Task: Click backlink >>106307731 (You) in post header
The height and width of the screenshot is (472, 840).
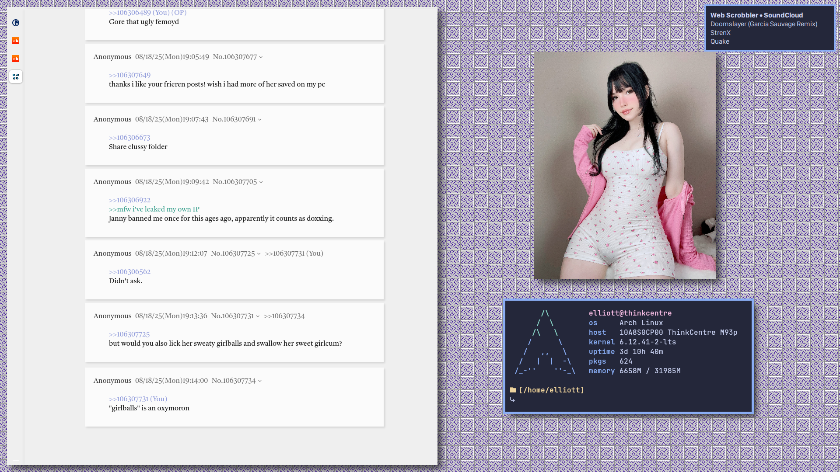Action: [294, 253]
